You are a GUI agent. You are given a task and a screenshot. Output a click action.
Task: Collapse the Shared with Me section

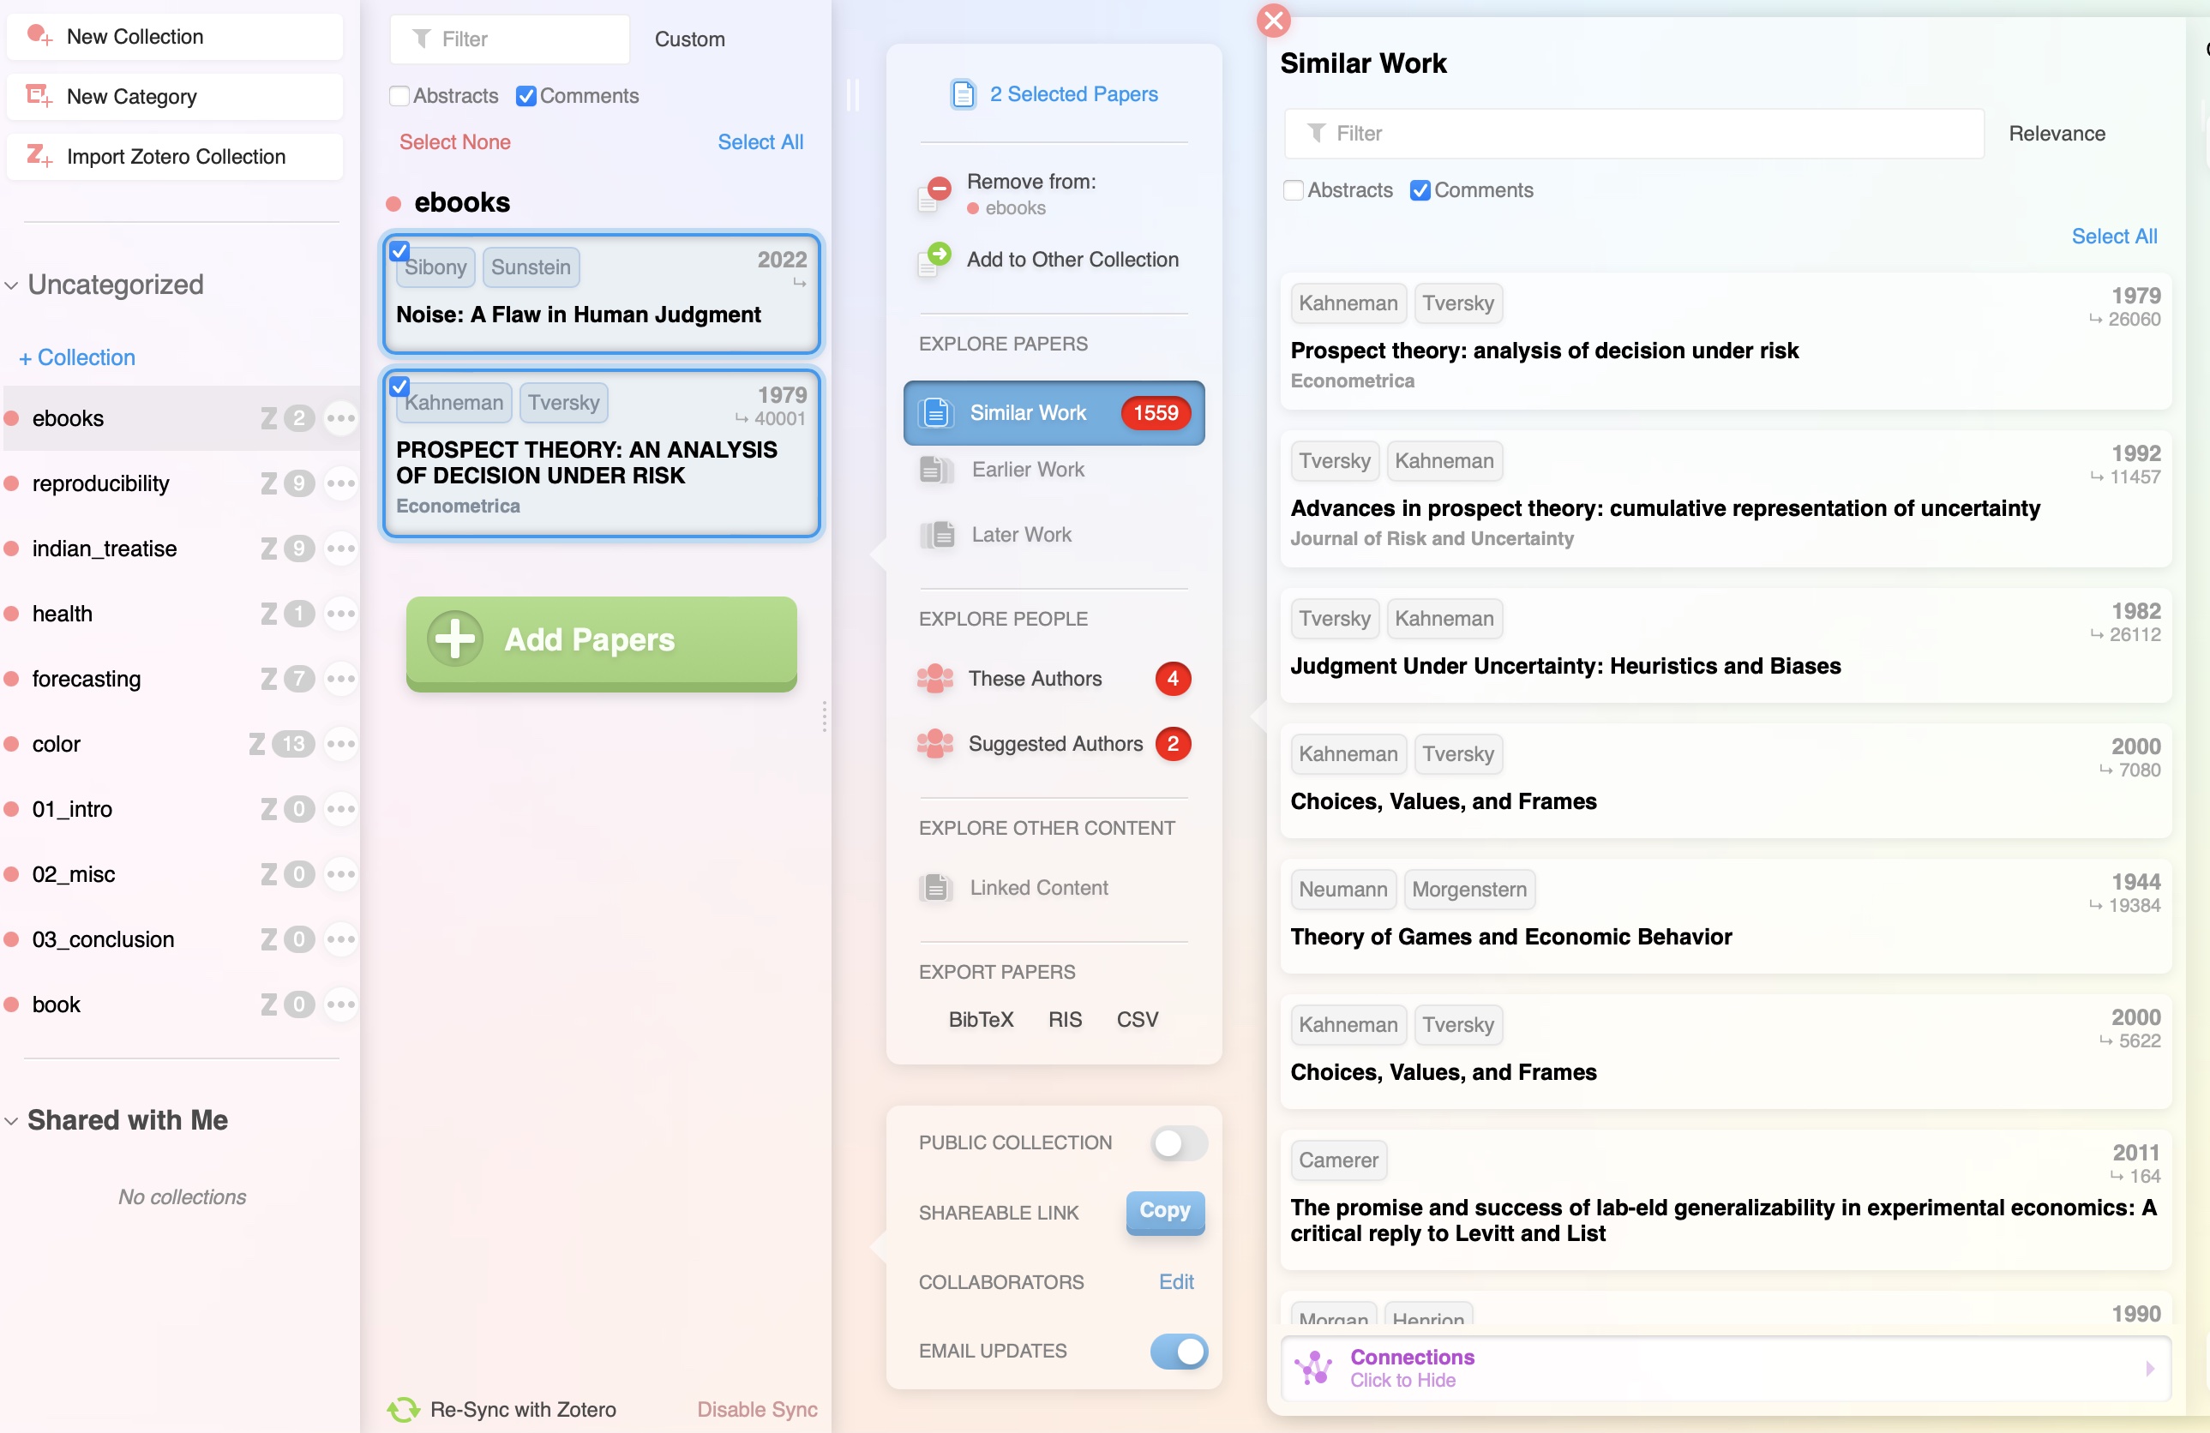pos(11,1121)
